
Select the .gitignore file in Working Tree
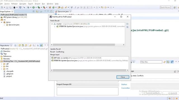click(x=8, y=74)
